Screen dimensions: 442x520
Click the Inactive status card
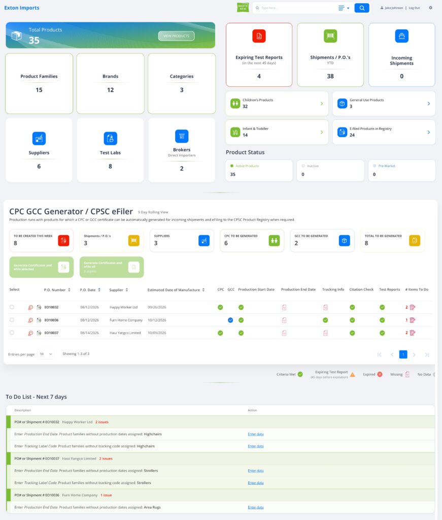330,171
